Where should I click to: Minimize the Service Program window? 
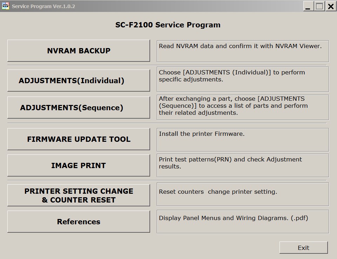point(308,6)
